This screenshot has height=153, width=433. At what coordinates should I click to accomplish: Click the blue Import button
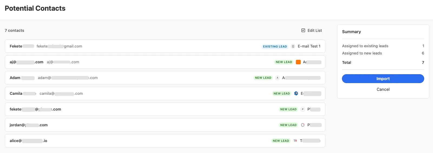click(x=383, y=79)
